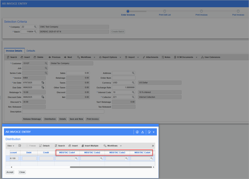Select Post Invoices step
Image resolution: width=249 pixels, height=179 pixels.
pos(238,11)
